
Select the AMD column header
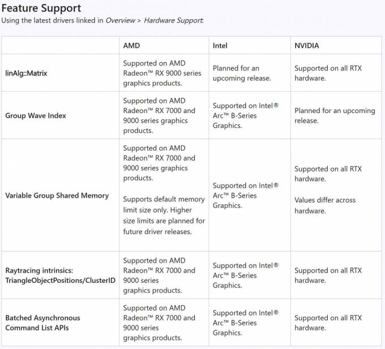131,45
